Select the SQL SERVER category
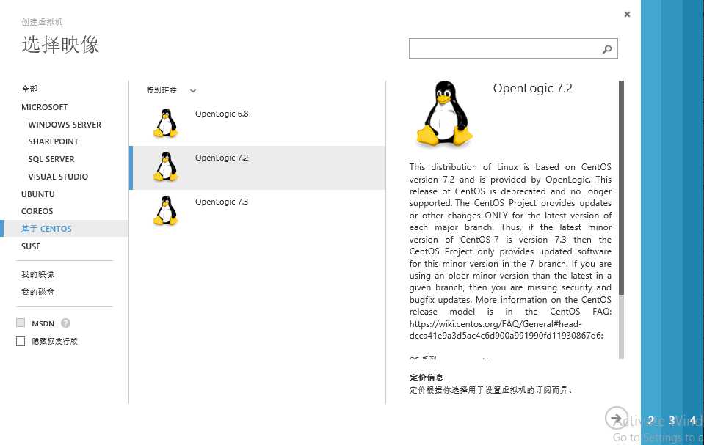 click(x=51, y=159)
